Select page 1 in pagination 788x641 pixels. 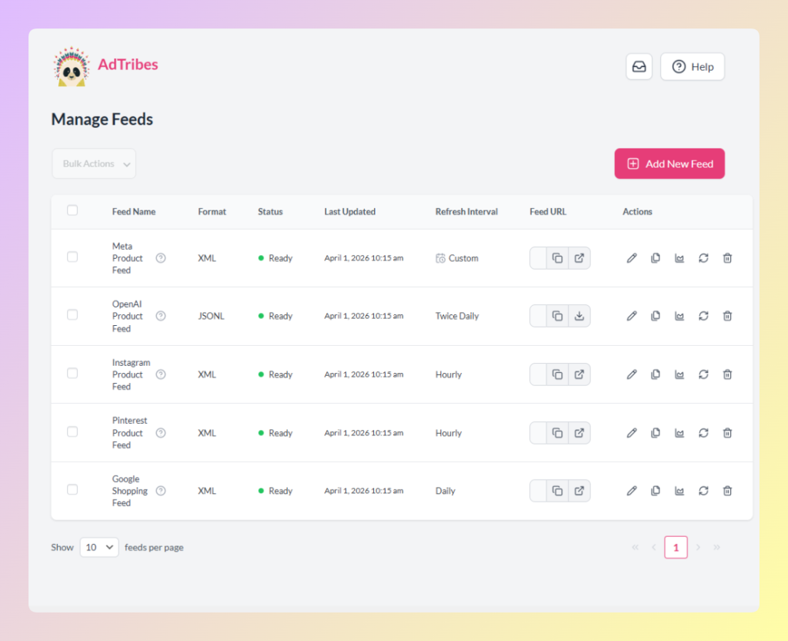[x=676, y=547]
